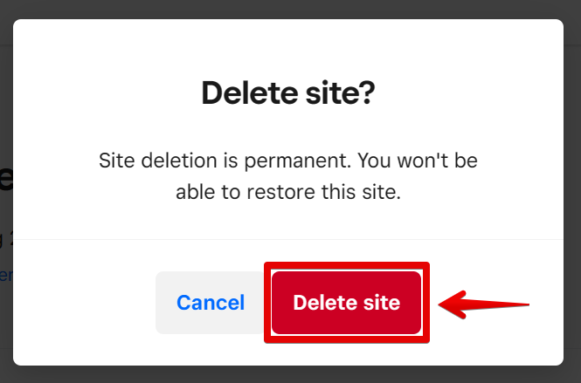Click the word "Delete" in the dialog title
581x383 pixels.
(x=242, y=92)
